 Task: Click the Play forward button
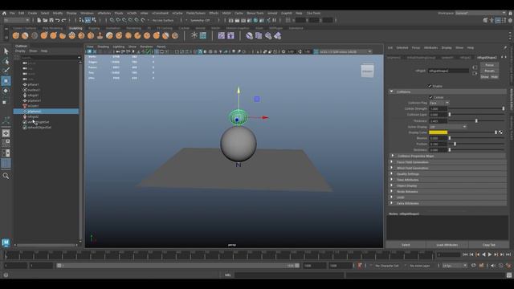490,254
